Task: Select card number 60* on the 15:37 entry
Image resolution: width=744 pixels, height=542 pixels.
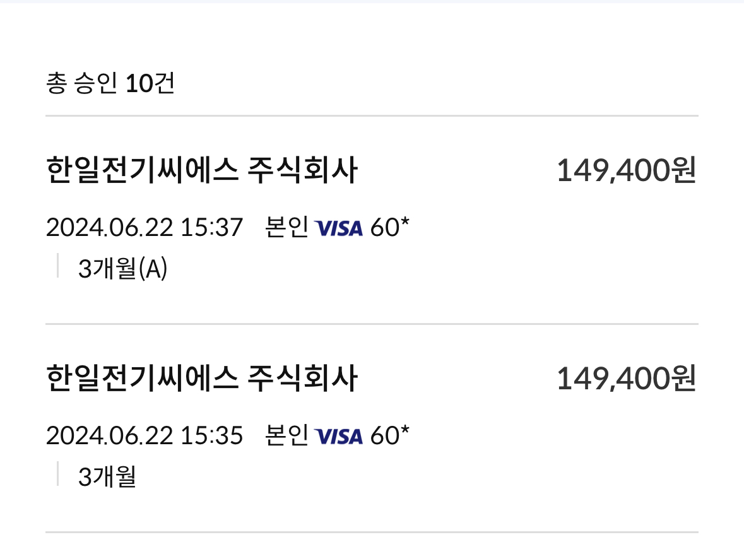Action: pyautogui.click(x=389, y=227)
